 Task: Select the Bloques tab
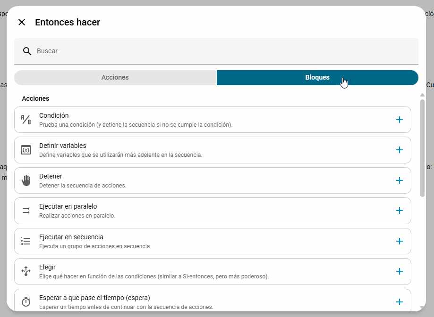click(x=317, y=78)
